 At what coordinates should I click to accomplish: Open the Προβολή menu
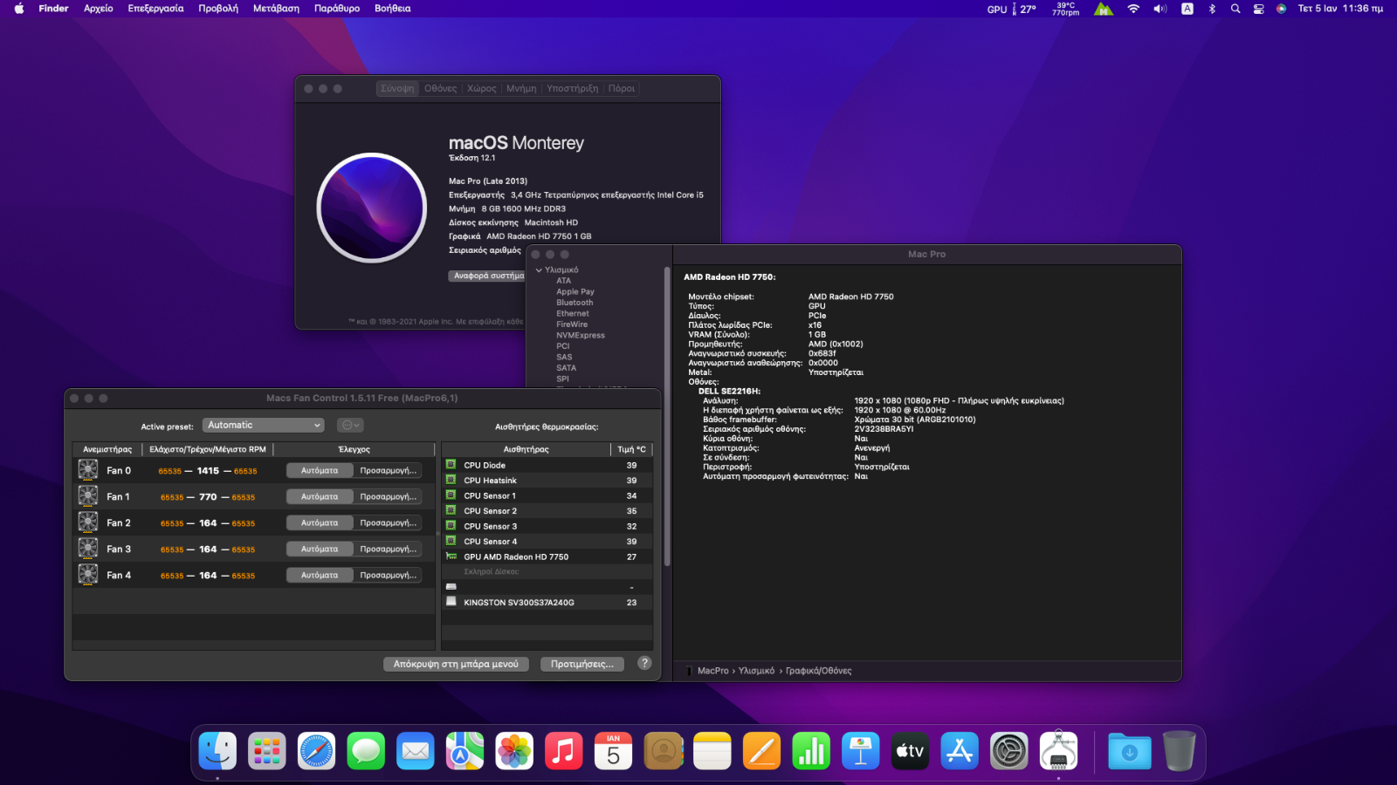218,9
